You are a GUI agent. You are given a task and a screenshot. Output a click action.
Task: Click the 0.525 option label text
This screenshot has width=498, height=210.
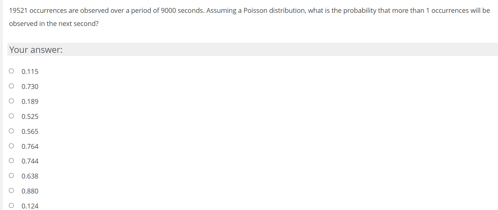click(30, 116)
